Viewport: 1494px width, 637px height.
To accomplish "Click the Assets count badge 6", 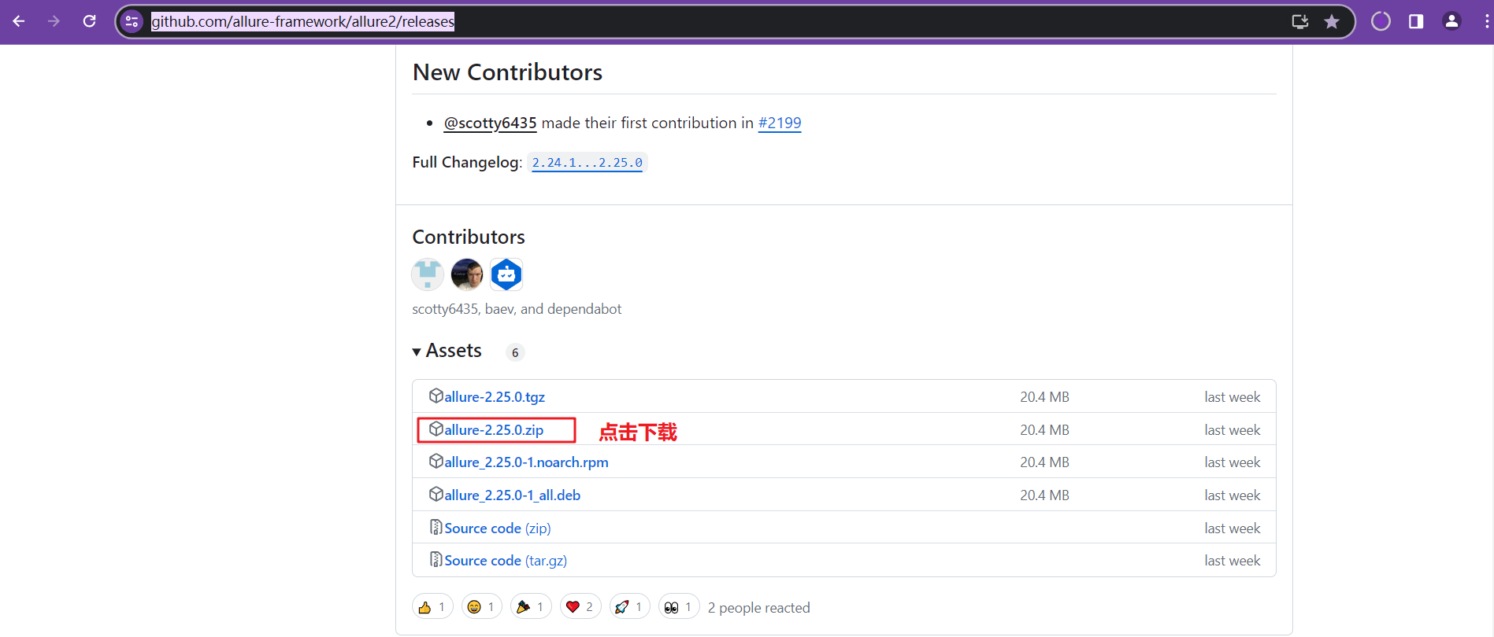I will [515, 352].
